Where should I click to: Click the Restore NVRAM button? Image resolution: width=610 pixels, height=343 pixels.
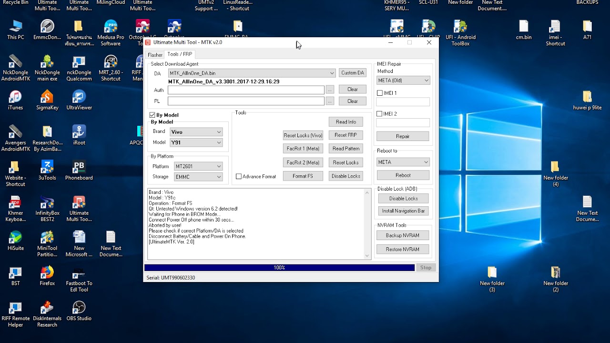pyautogui.click(x=403, y=249)
